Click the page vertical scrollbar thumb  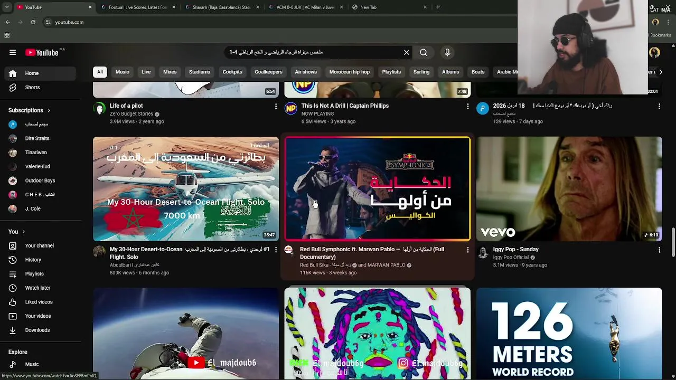tap(673, 242)
